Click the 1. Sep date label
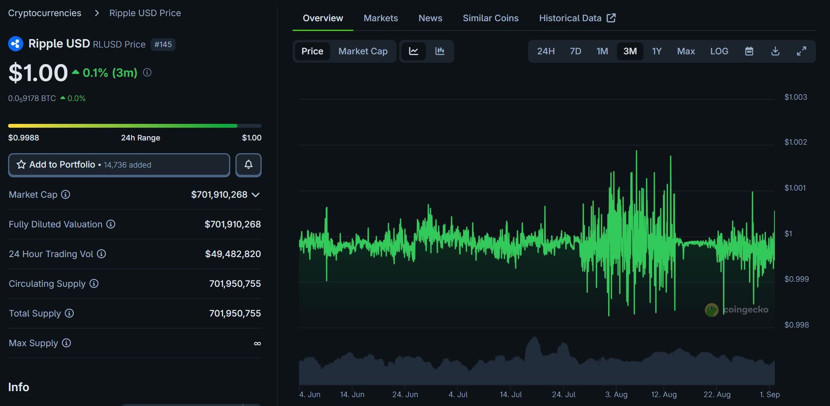 click(x=770, y=395)
